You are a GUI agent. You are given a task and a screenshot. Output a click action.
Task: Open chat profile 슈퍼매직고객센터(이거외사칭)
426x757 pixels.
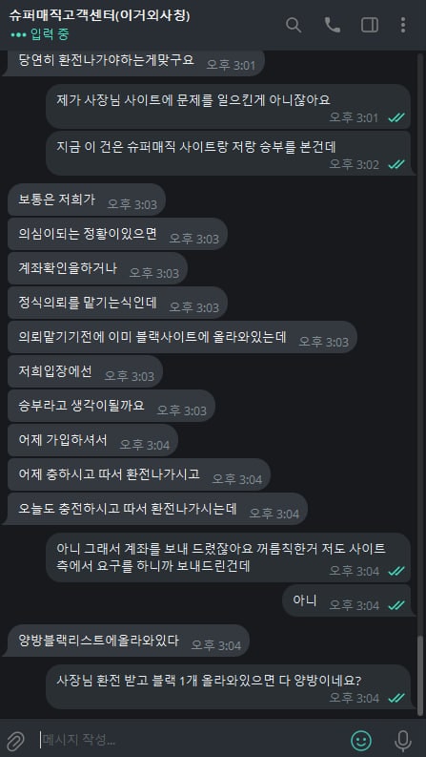(x=99, y=15)
